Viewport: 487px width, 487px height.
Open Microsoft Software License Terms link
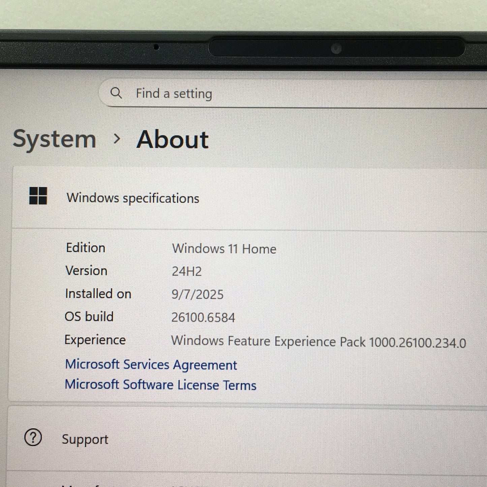[x=160, y=385]
